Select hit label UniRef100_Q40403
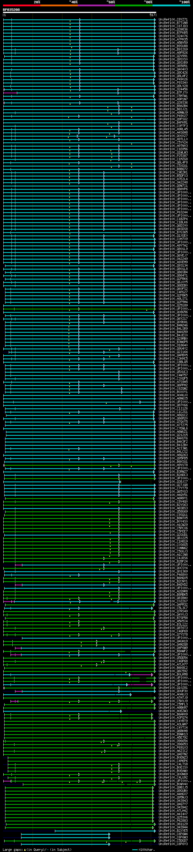The height and width of the screenshot is (852, 193). point(173,70)
